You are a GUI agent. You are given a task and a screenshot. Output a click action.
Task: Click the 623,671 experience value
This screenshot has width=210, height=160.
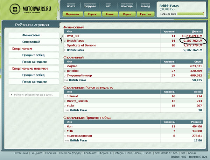pos(196,66)
